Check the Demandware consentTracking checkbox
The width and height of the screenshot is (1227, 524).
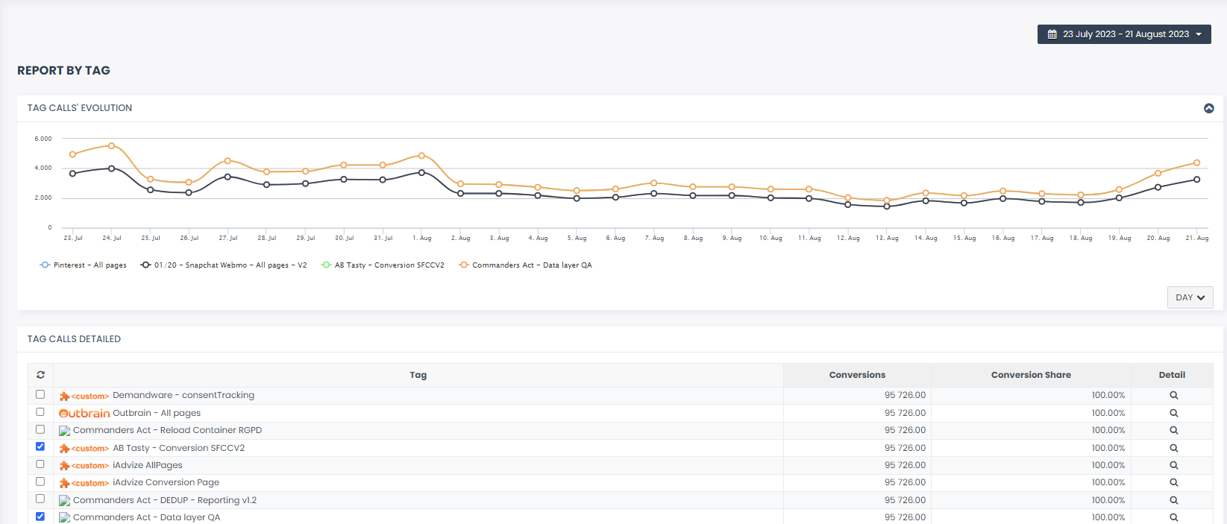(40, 394)
